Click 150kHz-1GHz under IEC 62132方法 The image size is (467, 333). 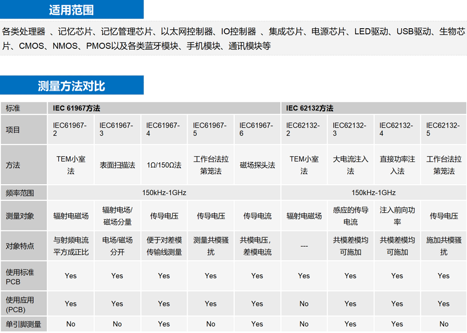pyautogui.click(x=374, y=193)
